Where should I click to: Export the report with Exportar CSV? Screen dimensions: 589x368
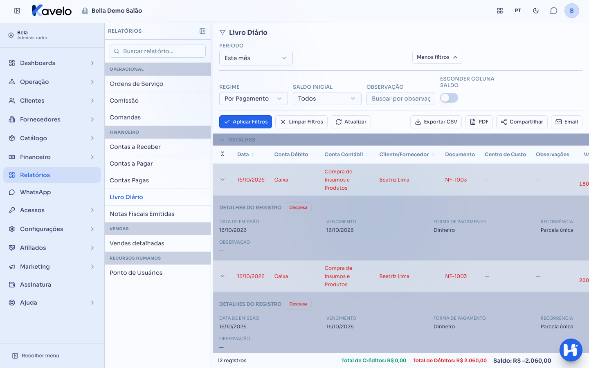436,122
